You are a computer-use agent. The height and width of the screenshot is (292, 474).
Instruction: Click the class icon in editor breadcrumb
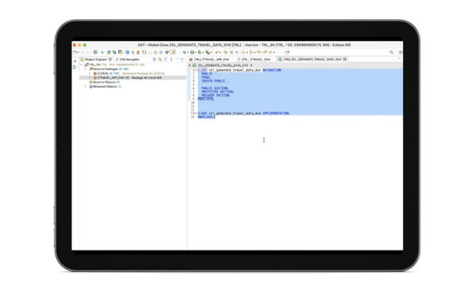(195, 65)
